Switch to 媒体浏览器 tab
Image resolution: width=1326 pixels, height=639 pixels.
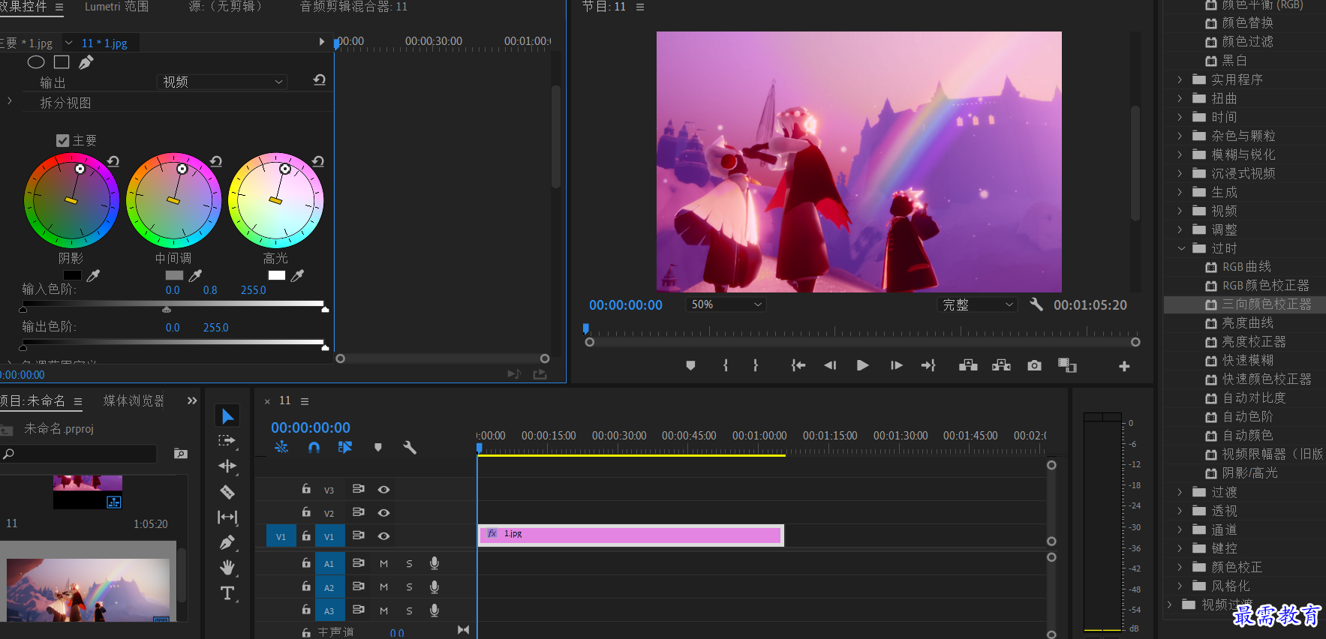[134, 400]
